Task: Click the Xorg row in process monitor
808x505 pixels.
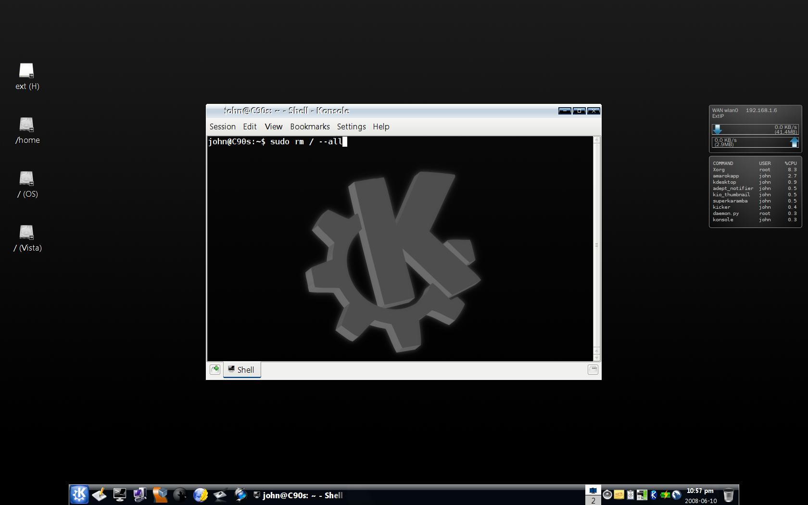Action: point(755,170)
